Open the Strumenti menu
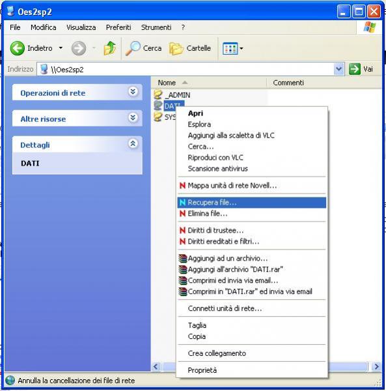The width and height of the screenshot is (386, 391). pos(156,27)
